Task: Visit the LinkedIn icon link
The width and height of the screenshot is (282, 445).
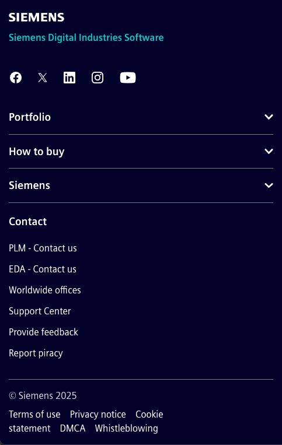Action: (69, 78)
